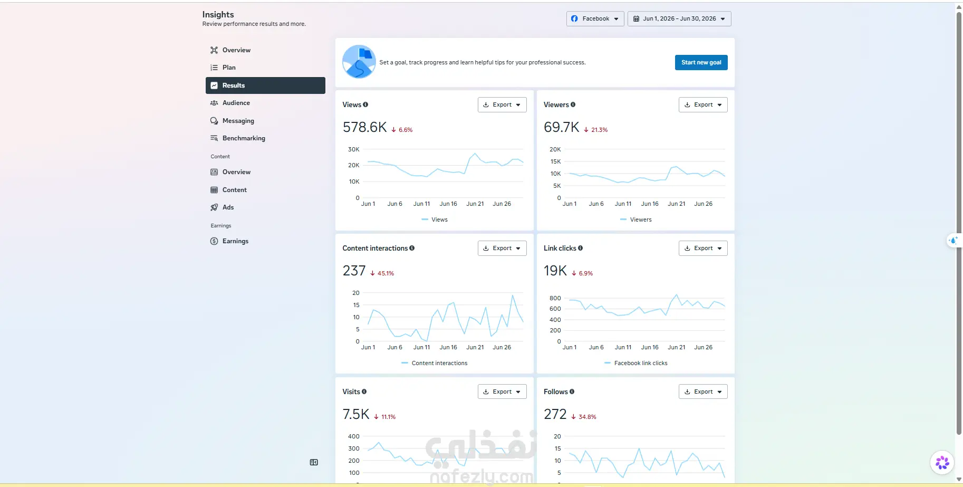
Task: Open the Content menu item
Action: pos(265,190)
